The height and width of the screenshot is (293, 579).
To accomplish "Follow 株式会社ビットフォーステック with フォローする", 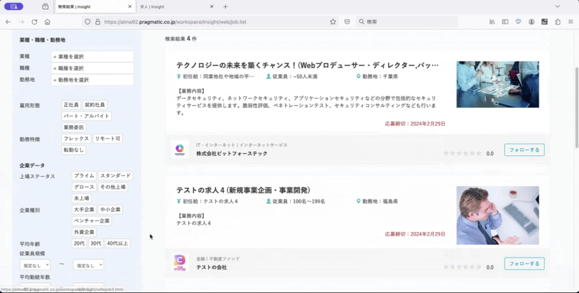I will pos(524,150).
